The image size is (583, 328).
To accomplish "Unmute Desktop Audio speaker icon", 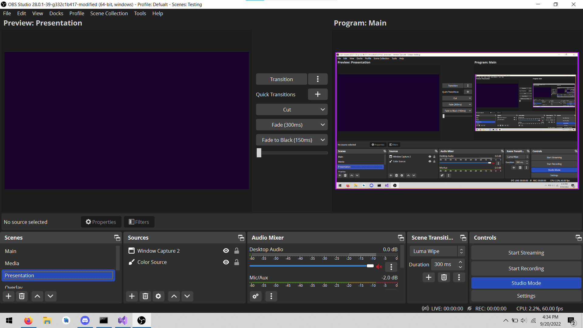I will coord(379,267).
